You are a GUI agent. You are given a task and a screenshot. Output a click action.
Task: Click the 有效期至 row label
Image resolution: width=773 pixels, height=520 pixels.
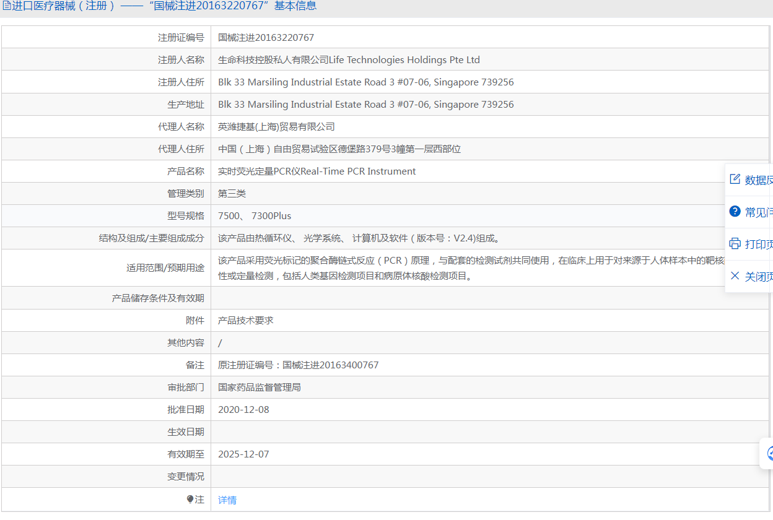186,454
